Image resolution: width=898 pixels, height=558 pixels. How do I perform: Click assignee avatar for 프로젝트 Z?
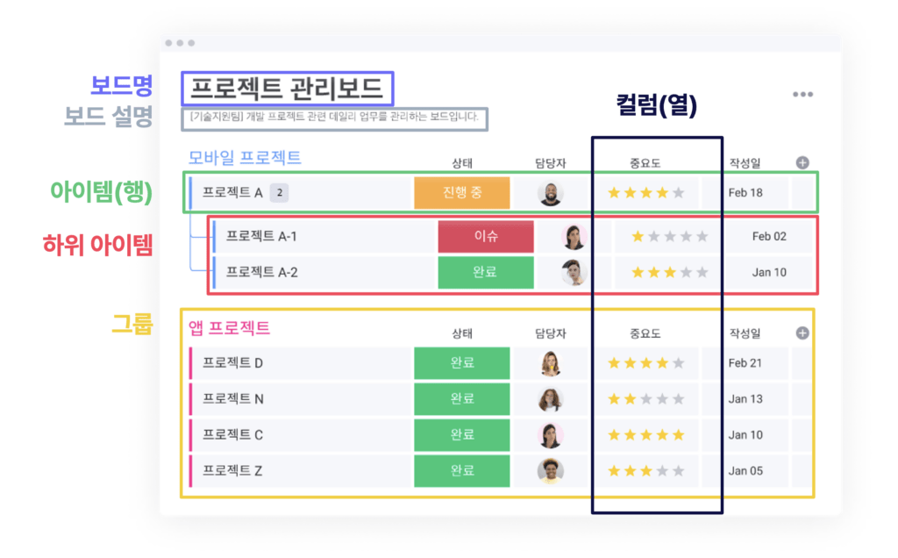point(550,471)
